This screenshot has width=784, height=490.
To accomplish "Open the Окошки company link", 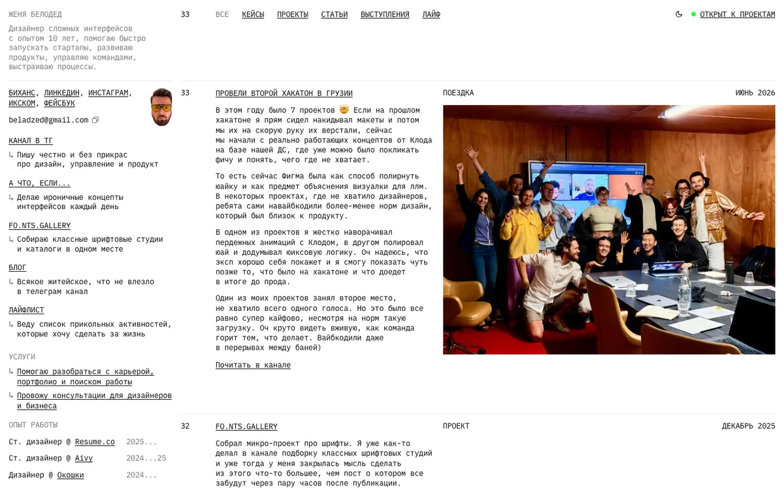I will [x=71, y=476].
